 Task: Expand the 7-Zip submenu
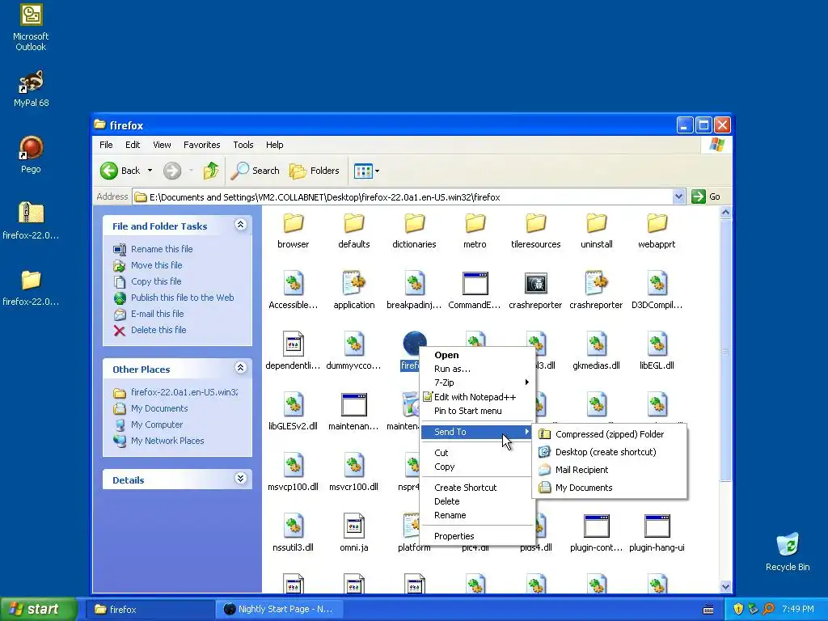(x=477, y=382)
